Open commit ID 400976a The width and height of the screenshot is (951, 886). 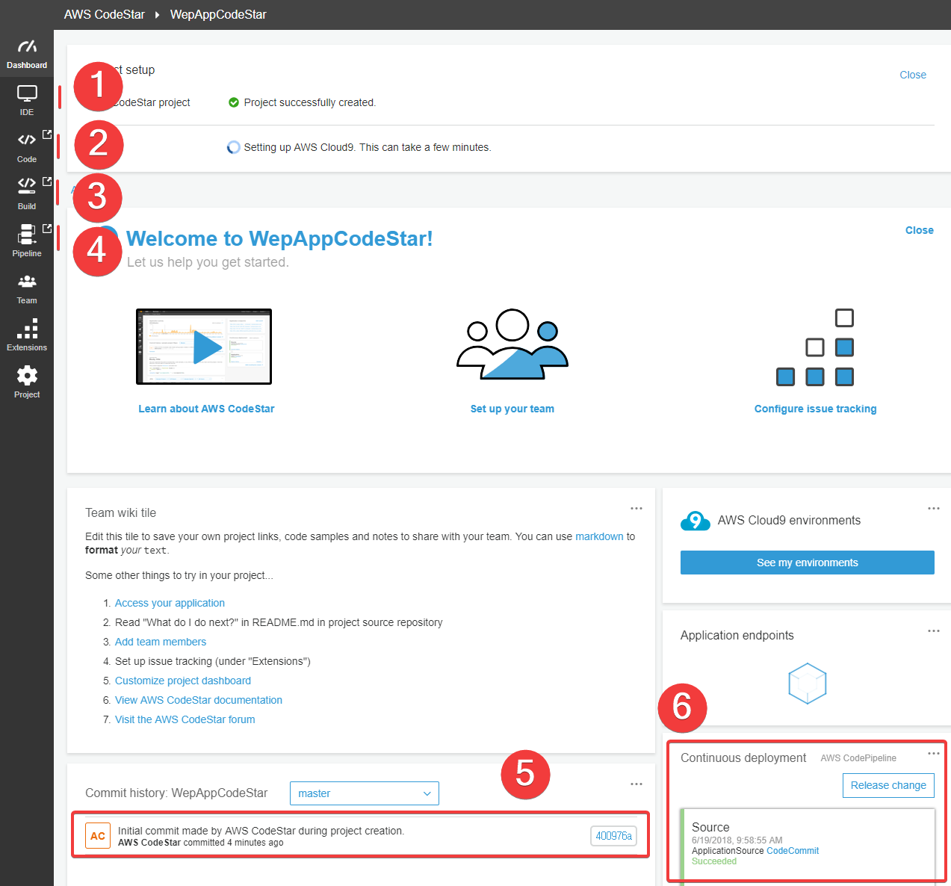point(613,836)
